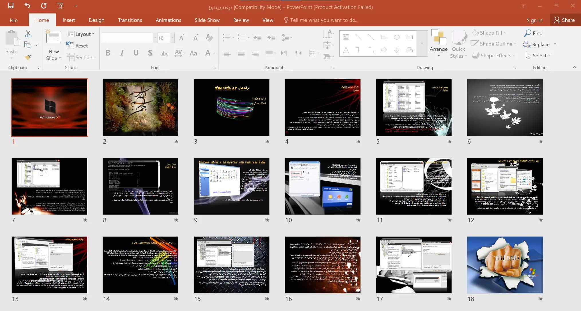Click the Reset slide button

(77, 45)
